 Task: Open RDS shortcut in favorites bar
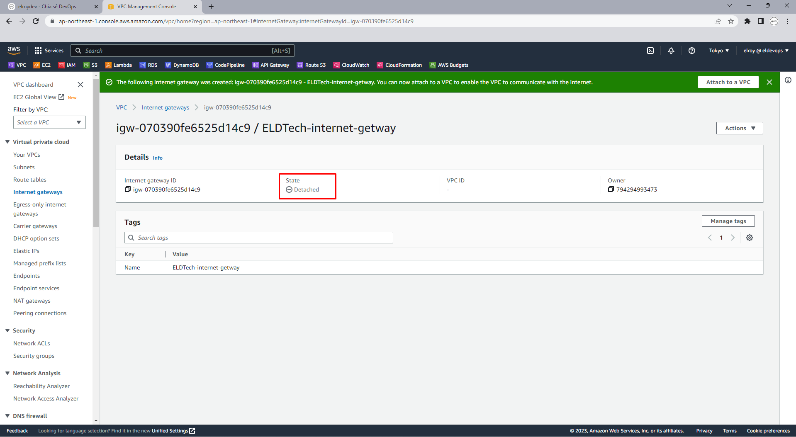tap(148, 65)
